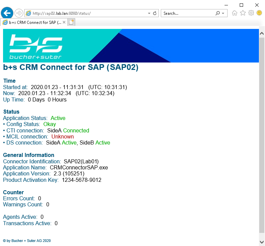The height and width of the screenshot is (246, 265).
Task: Click the up arrow of the vertical scrollbar
Action: pyautogui.click(x=262, y=34)
